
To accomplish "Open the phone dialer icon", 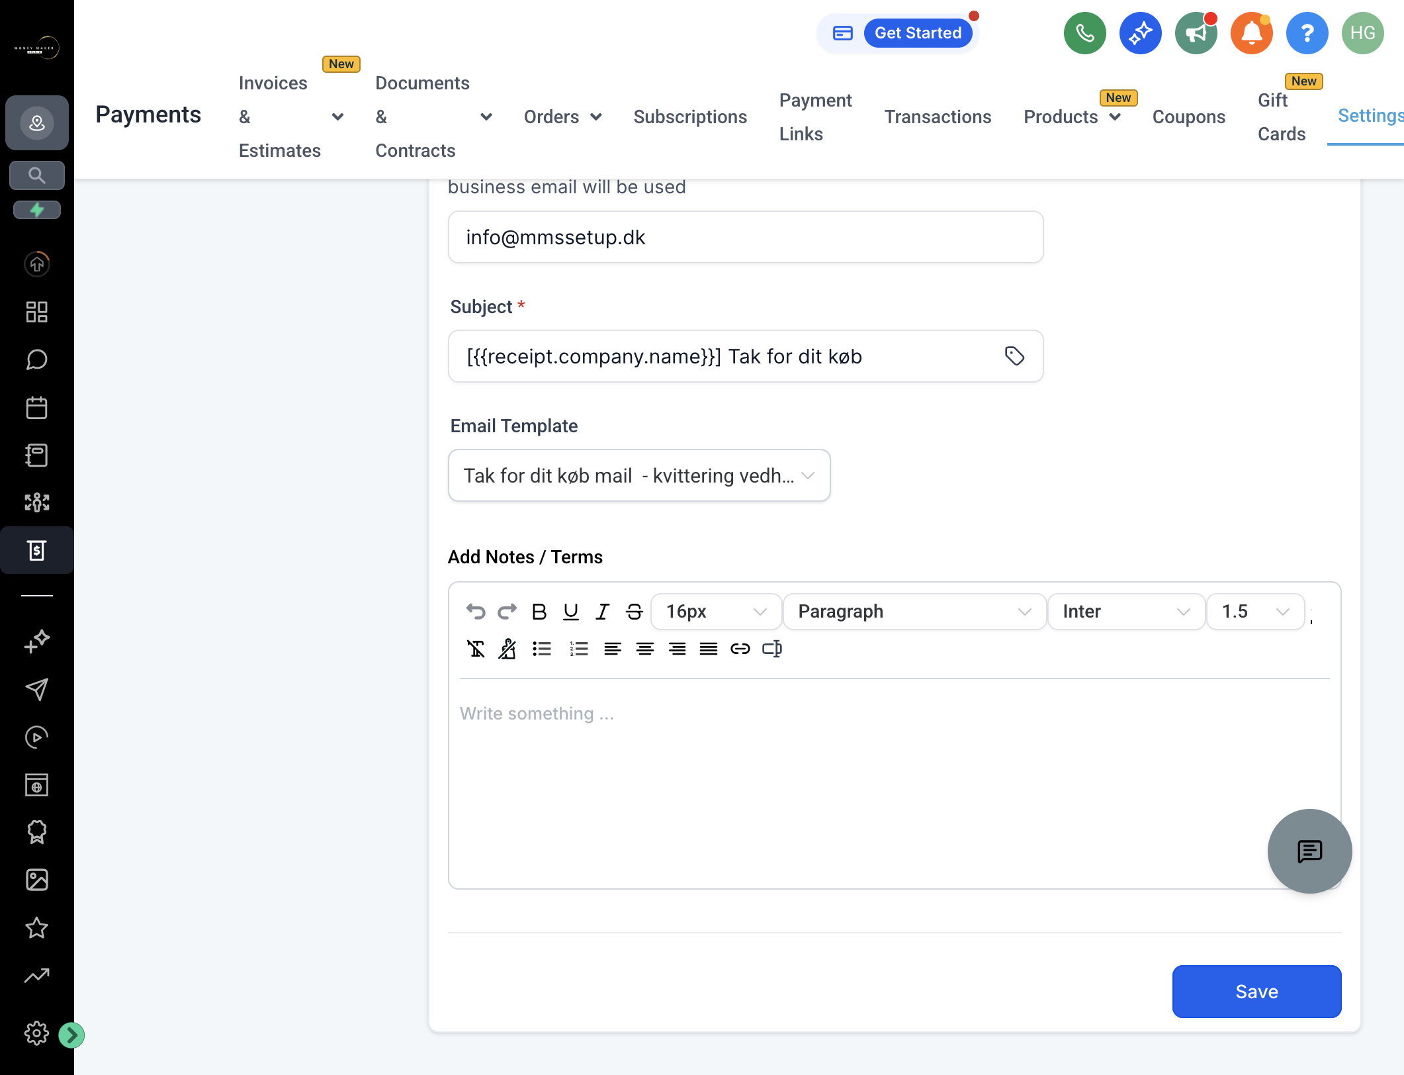I will coord(1085,33).
